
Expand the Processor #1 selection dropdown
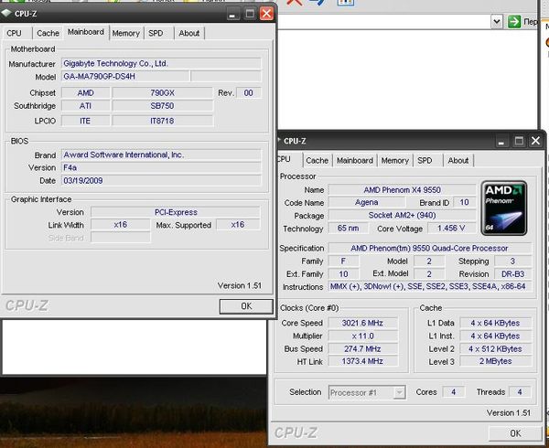(399, 393)
